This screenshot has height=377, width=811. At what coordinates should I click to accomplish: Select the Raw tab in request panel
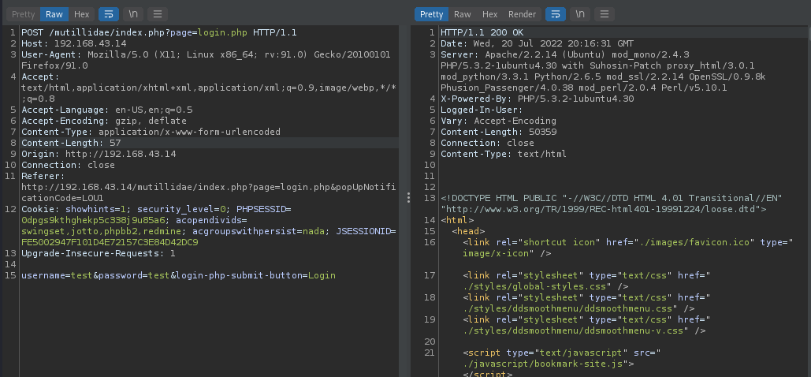tap(54, 14)
